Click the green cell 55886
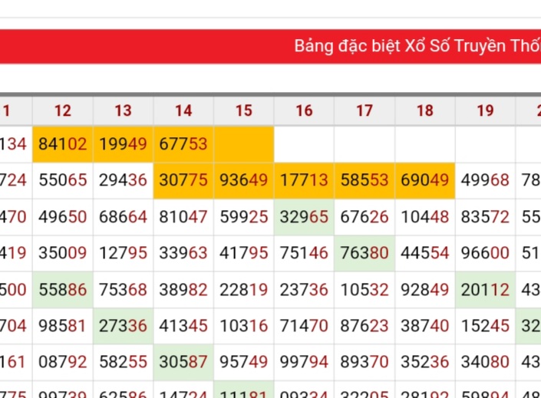Viewport: 541px width, 398px height. (63, 290)
